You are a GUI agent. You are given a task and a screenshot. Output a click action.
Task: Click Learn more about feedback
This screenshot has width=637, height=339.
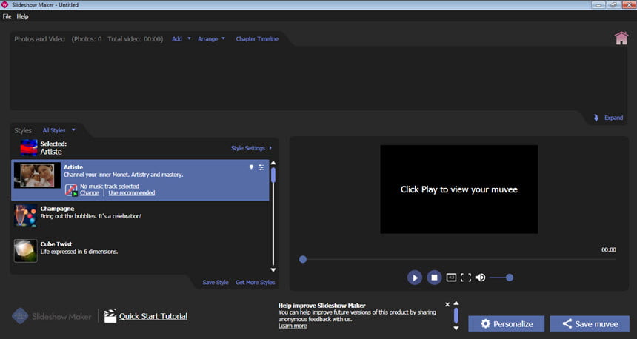(293, 326)
